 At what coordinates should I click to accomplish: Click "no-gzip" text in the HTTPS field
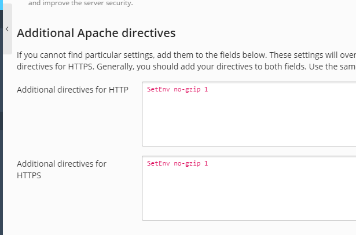click(186, 163)
